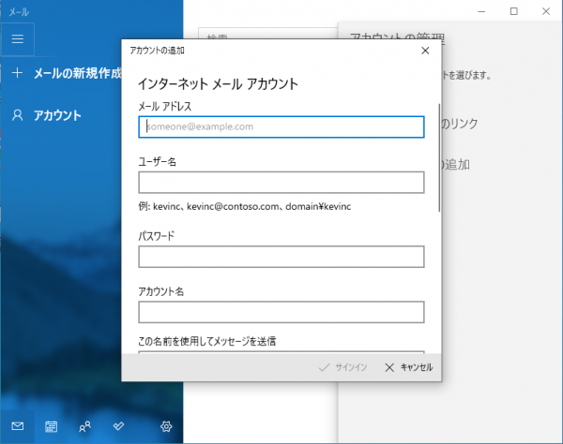The height and width of the screenshot is (444, 563).
Task: Click the person icon beside アカウント
Action: pos(17,115)
